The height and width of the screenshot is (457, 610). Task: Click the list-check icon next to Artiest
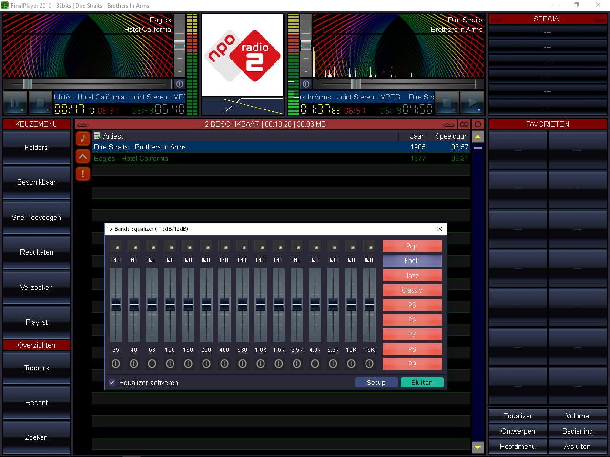[97, 136]
